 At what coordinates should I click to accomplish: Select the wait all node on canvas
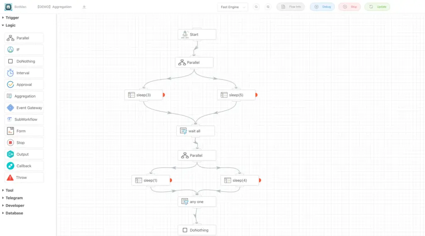(x=196, y=131)
